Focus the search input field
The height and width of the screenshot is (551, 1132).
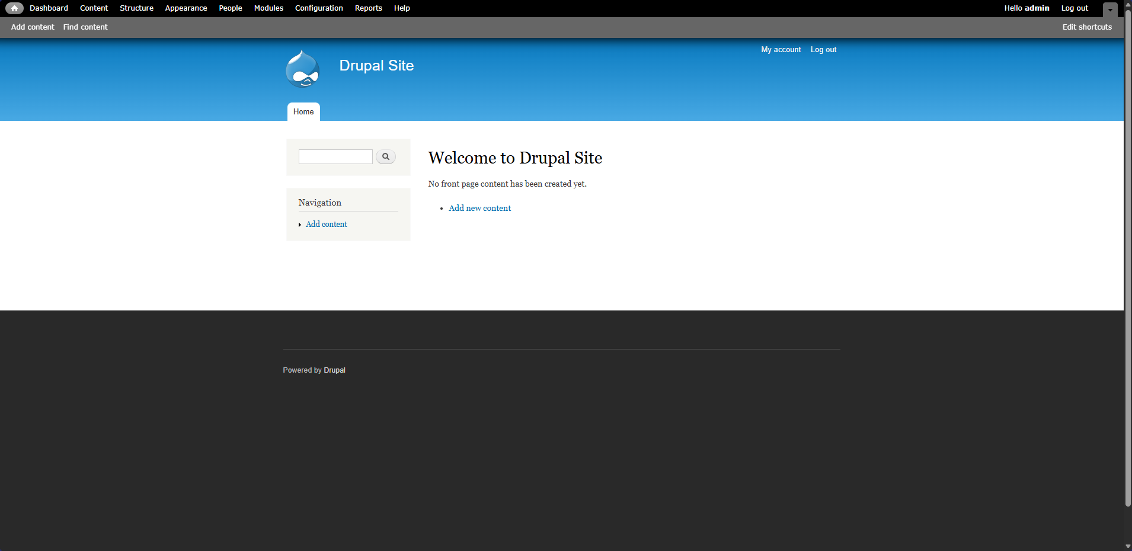click(x=335, y=156)
